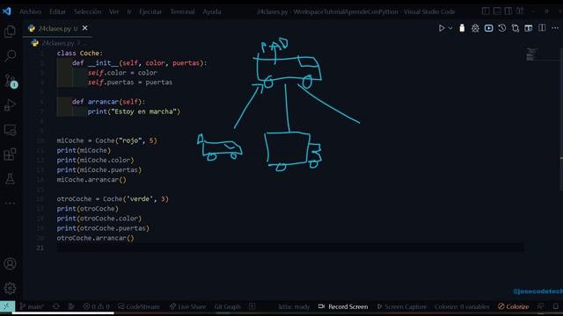Image resolution: width=563 pixels, height=316 pixels.
Task: Select the 24clases.py editor tab
Action: pos(57,28)
